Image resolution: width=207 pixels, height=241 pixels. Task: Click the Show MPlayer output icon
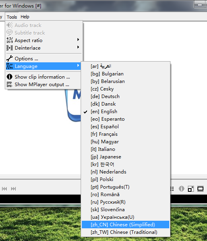tap(10, 85)
